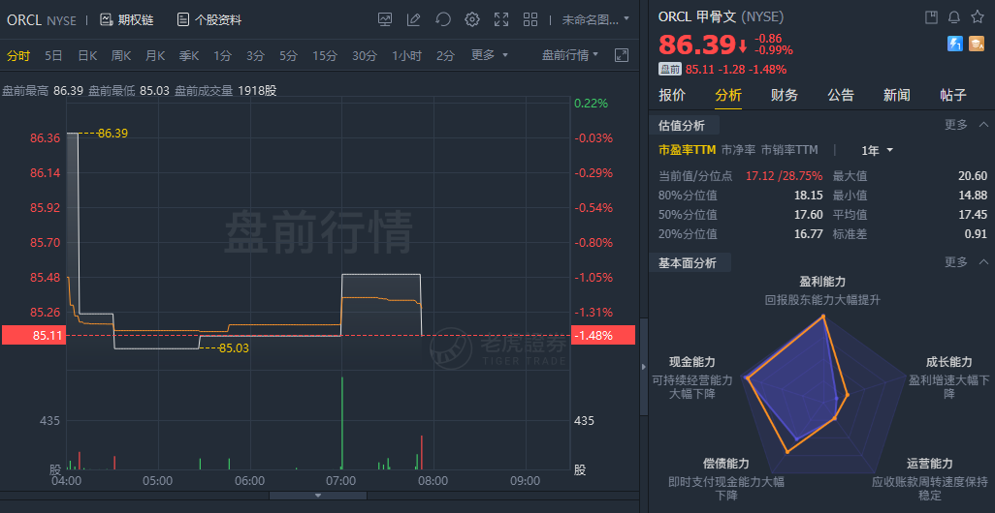The image size is (995, 513).
Task: Select the 5分 interval
Action: [x=288, y=56]
